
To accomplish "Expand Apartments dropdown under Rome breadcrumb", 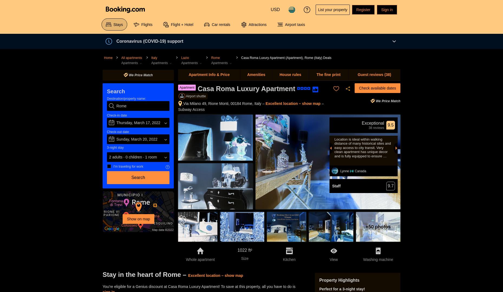I will point(221,63).
